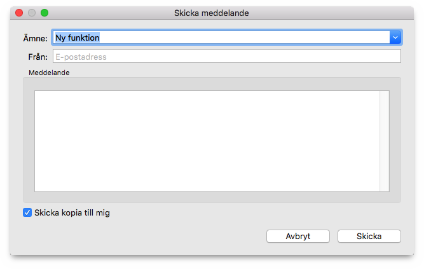Close the dialog with the red button

coord(19,13)
